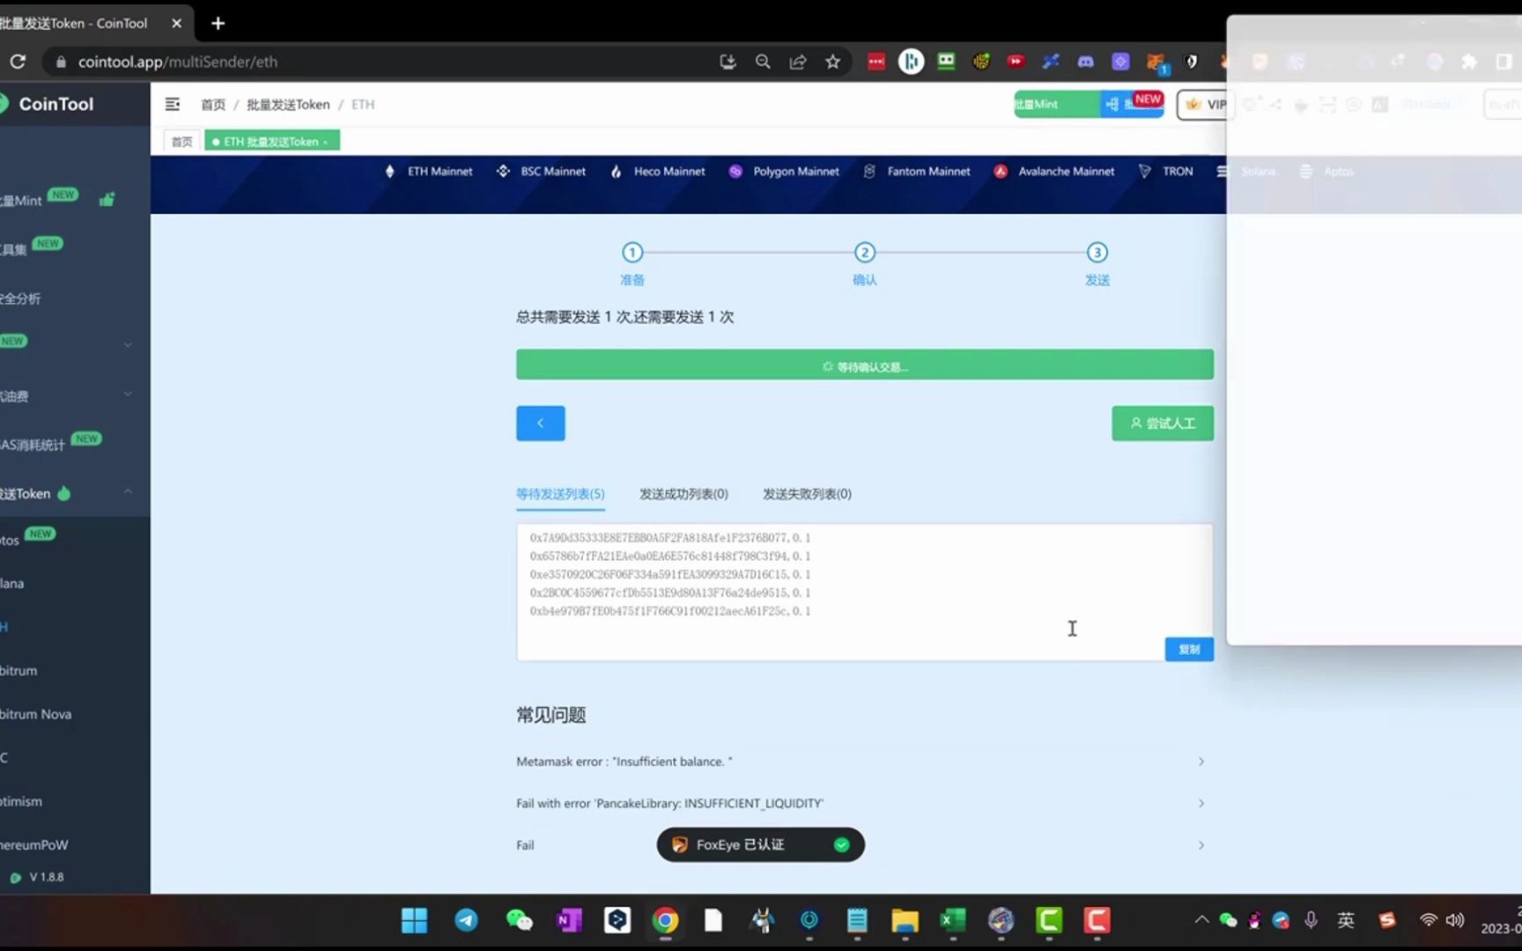Screen dimensions: 1522x951
Task: Click the 复制 copy button
Action: click(x=1188, y=649)
